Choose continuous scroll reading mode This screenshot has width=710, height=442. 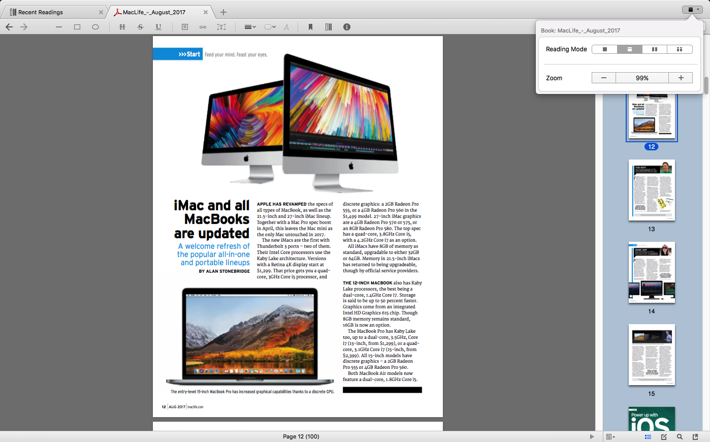630,49
